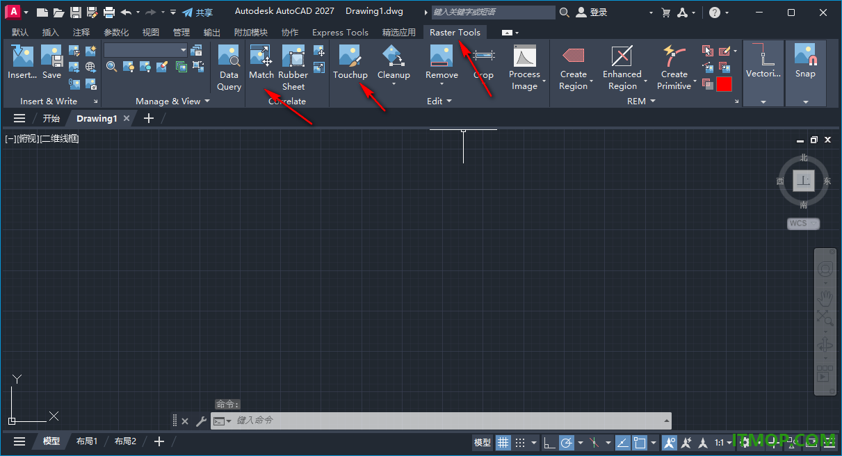
Task: Open the Data Query tool
Action: 229,67
